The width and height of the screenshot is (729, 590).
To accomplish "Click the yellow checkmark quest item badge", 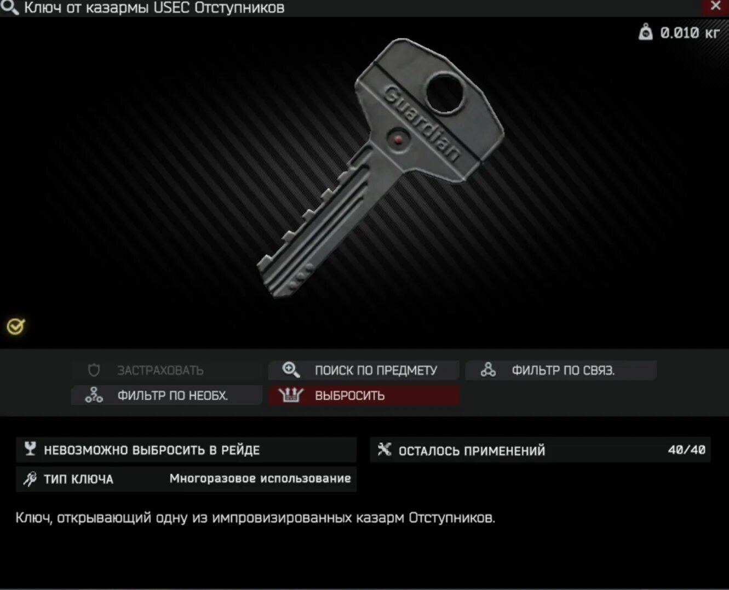I will click(16, 326).
